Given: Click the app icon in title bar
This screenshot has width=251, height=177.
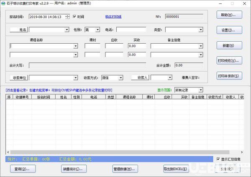Looking at the screenshot, I should 3,3.
